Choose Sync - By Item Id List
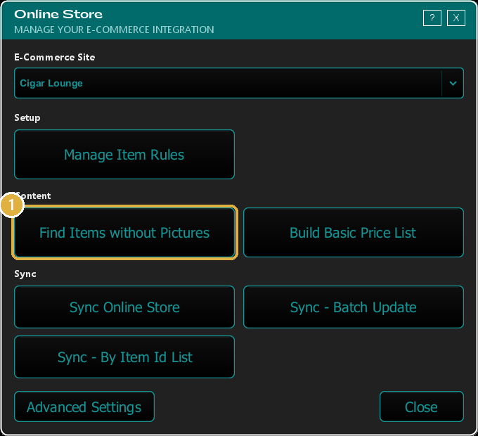This screenshot has height=436, width=478. (124, 357)
